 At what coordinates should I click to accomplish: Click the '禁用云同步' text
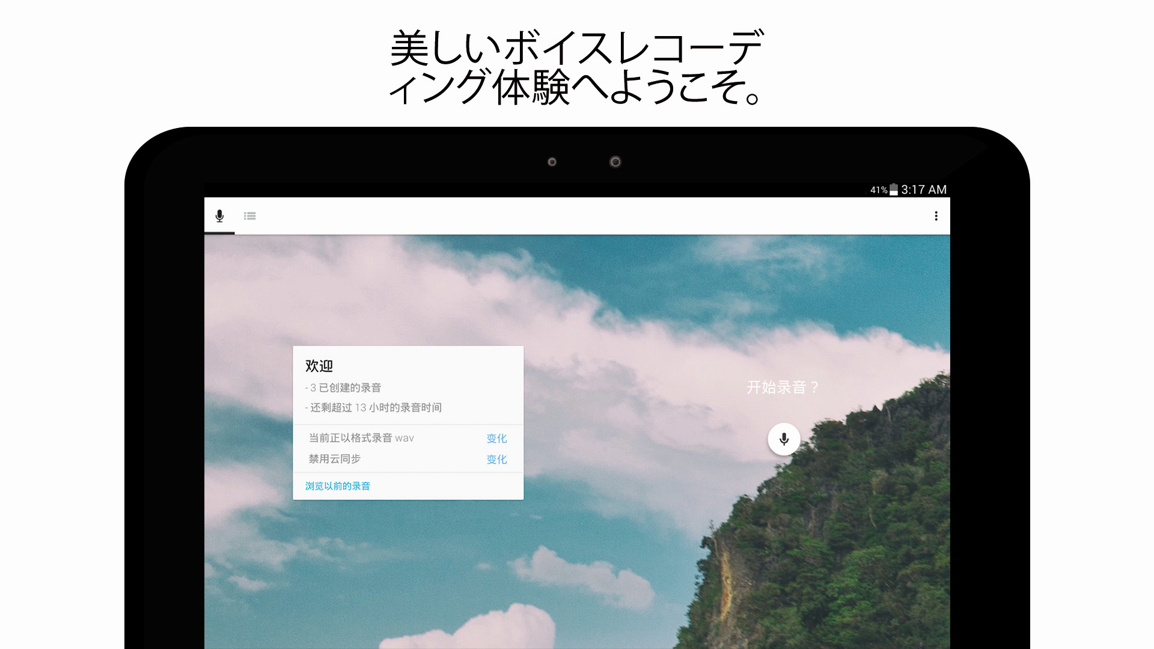coord(334,459)
